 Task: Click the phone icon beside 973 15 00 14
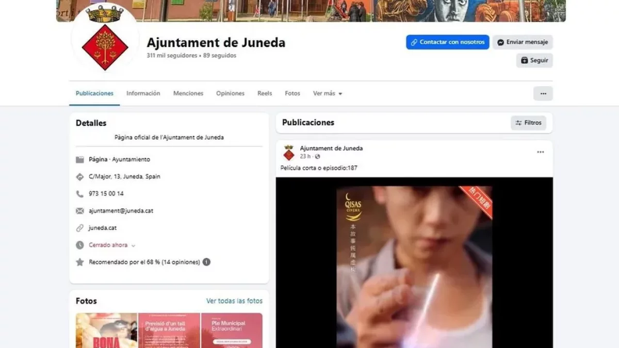point(80,193)
